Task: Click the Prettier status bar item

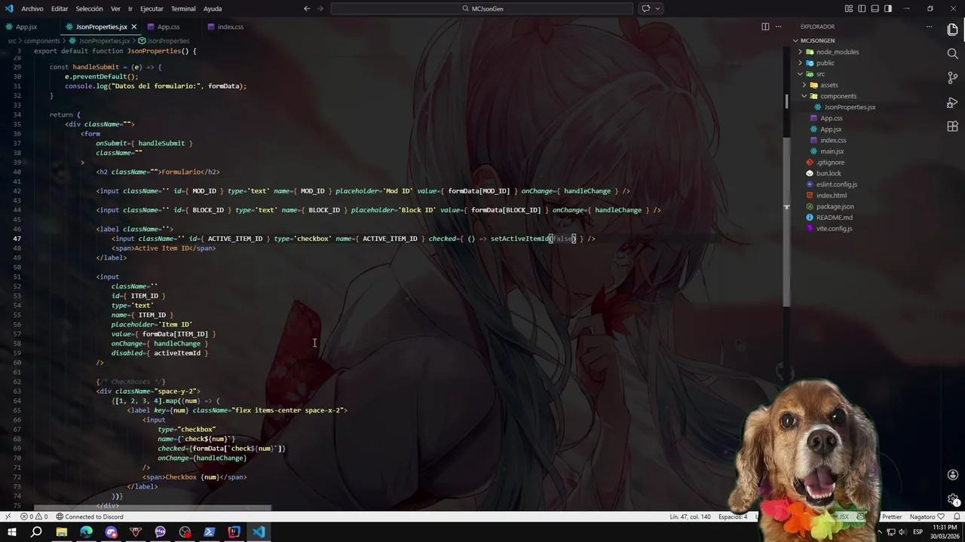Action: [892, 516]
